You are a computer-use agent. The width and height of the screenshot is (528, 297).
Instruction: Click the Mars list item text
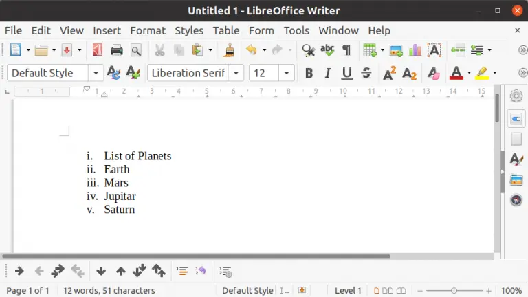click(x=116, y=183)
